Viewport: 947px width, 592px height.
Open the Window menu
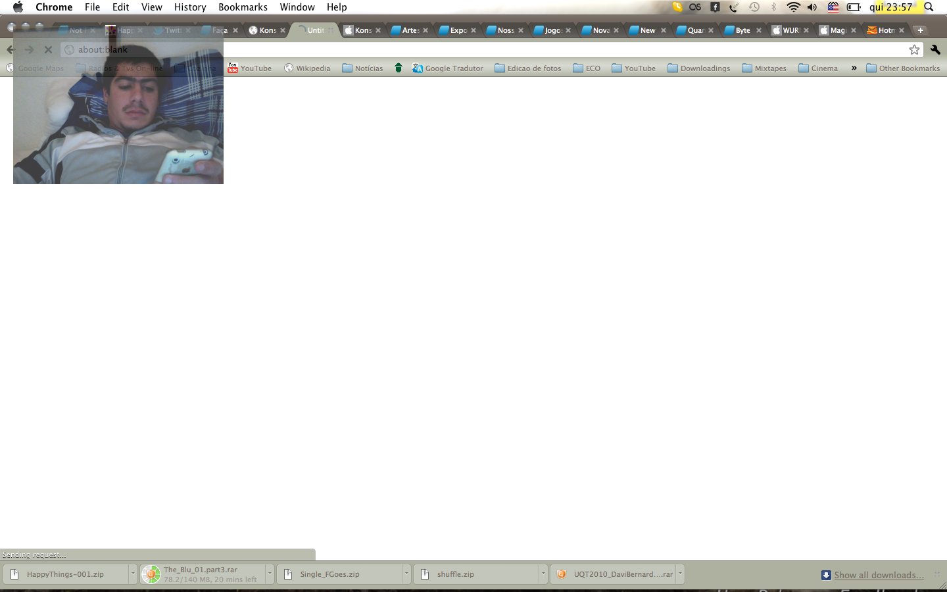297,7
